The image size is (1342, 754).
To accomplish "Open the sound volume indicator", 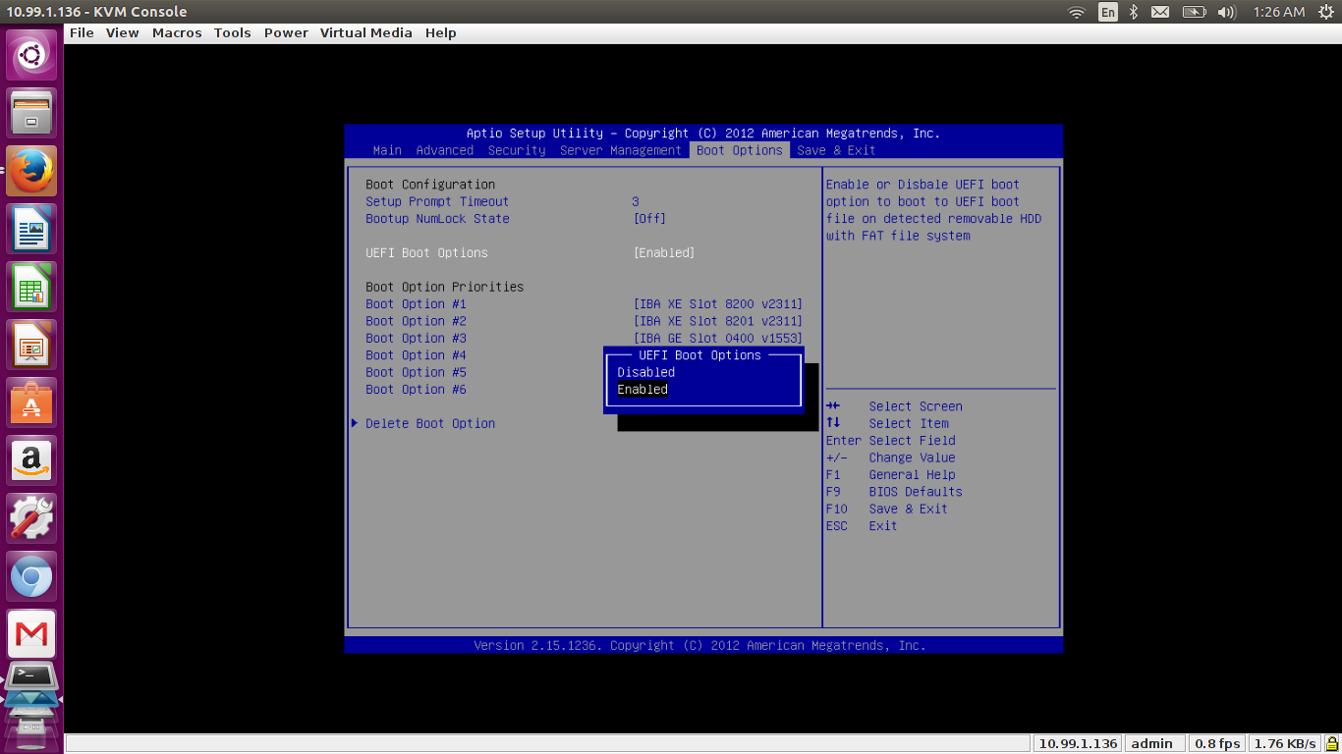I will tap(1226, 12).
